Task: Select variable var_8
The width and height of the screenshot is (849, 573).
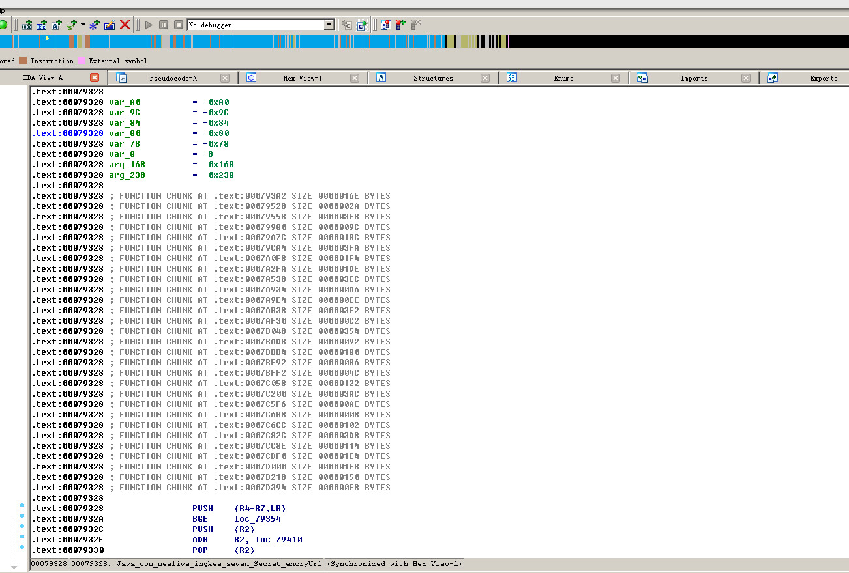Action: click(122, 154)
